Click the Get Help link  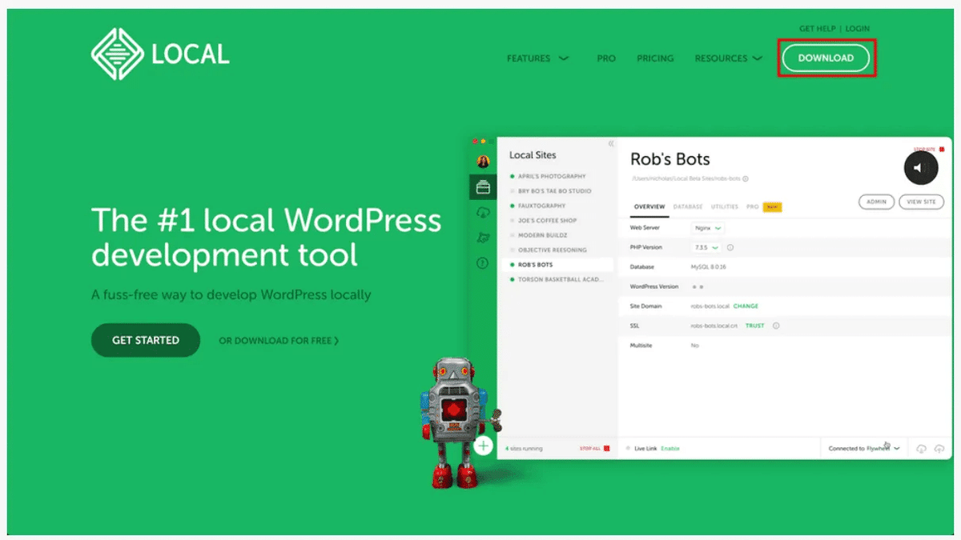coord(817,29)
